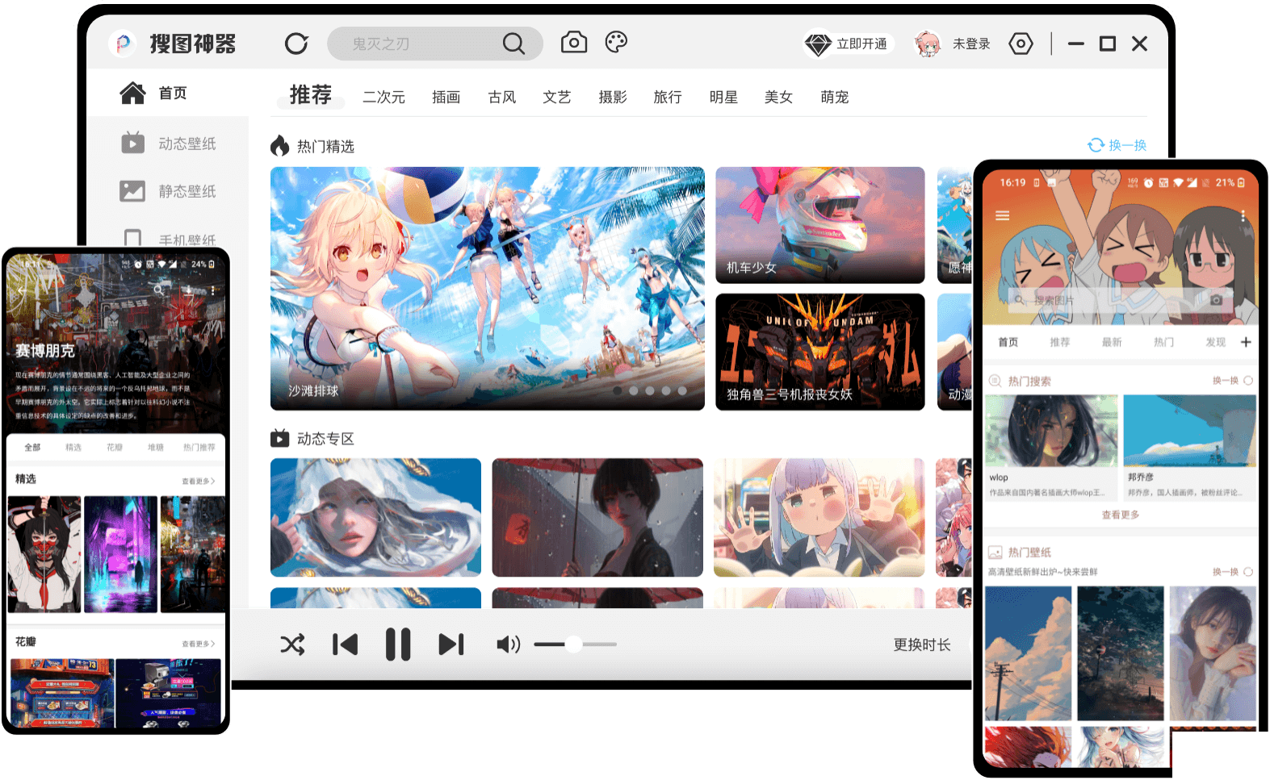Click the 搜索图片 search bar on right phone
This screenshot has height=780, width=1270.
tap(1119, 300)
